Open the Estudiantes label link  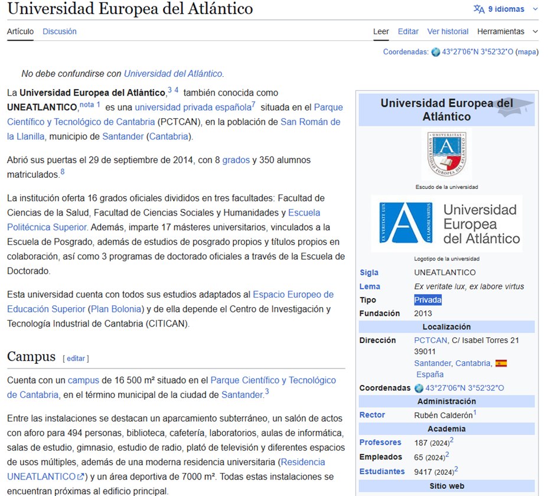[x=382, y=472]
